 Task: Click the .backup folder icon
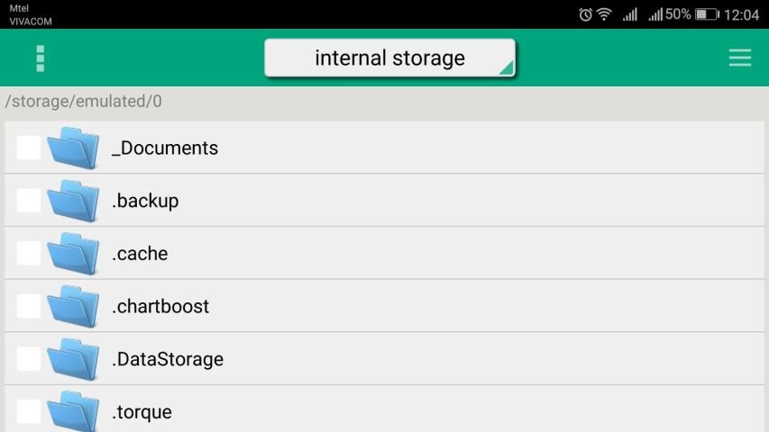coord(73,201)
